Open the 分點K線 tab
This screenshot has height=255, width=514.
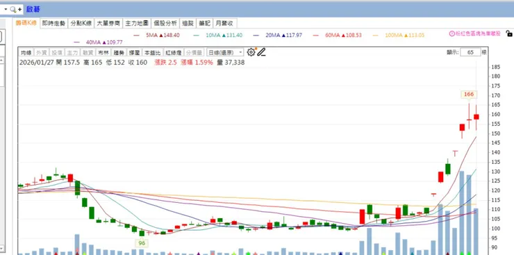coord(81,23)
